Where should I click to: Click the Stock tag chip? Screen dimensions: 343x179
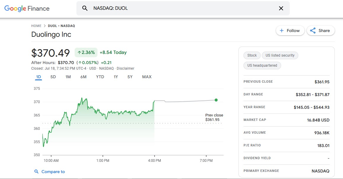coord(252,55)
